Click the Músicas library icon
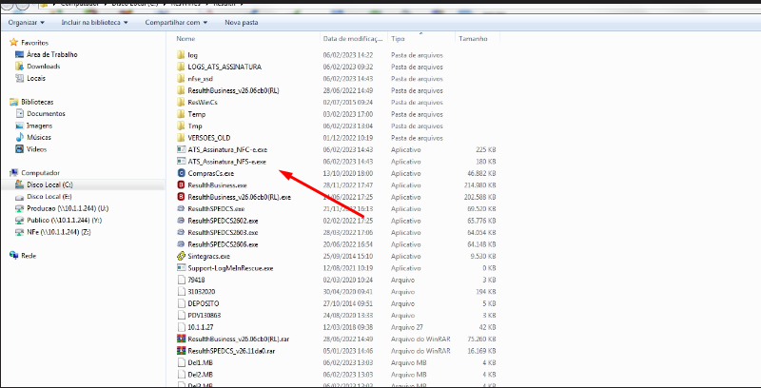The image size is (761, 388). tap(19, 137)
